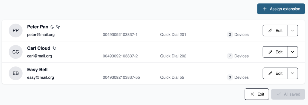Click the All saved button
The image size is (308, 105).
point(288,94)
